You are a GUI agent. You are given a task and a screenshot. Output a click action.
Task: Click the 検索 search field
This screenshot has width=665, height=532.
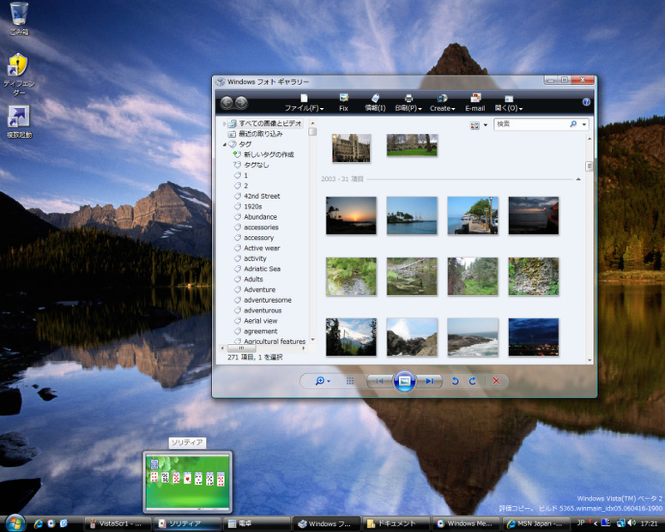tap(531, 124)
